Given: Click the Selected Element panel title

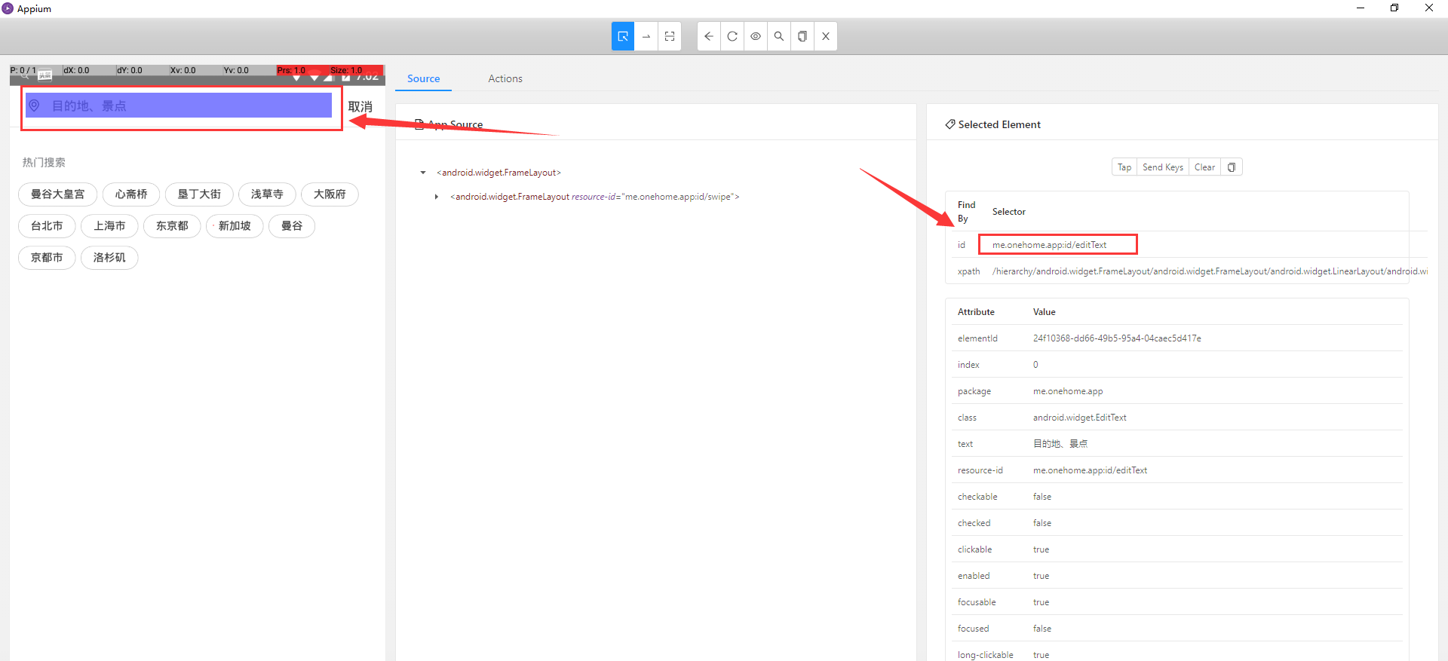Looking at the screenshot, I should (x=999, y=124).
